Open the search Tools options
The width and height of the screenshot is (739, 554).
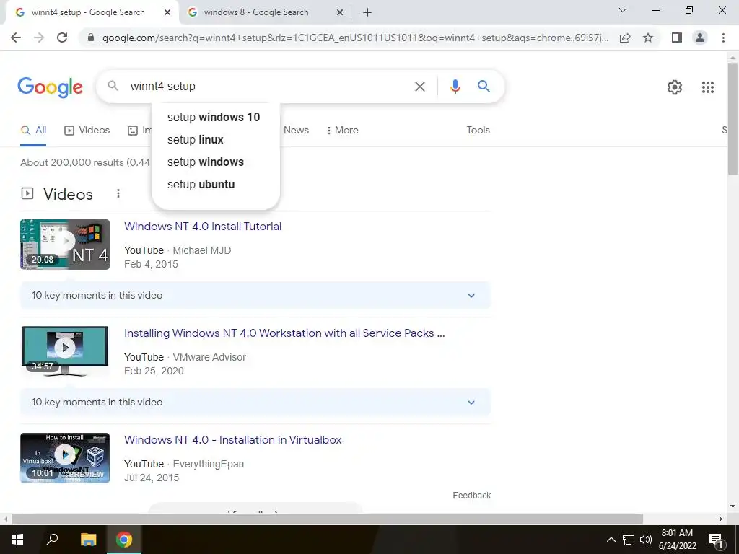click(478, 131)
